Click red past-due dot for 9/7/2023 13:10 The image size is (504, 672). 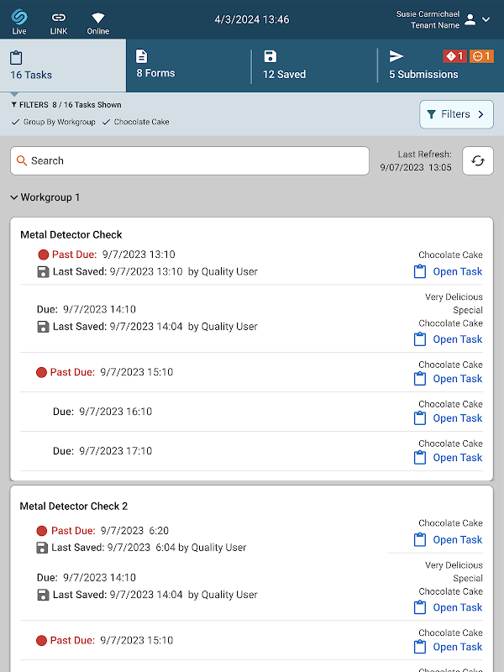point(44,255)
